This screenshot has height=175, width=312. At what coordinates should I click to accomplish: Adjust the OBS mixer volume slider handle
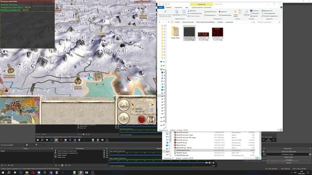[206, 163]
